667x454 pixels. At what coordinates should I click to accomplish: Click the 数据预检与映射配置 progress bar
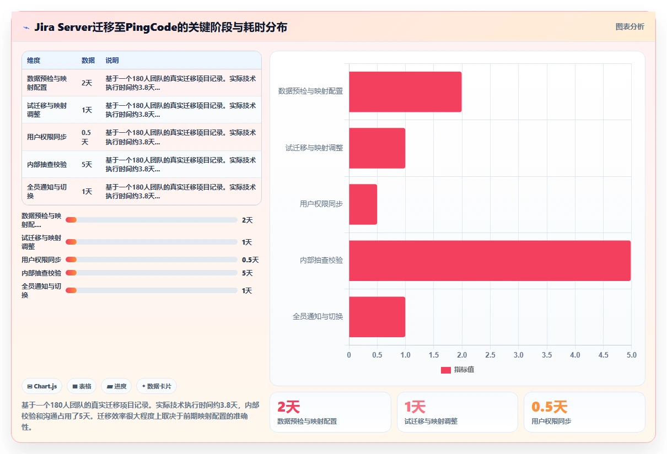(152, 220)
